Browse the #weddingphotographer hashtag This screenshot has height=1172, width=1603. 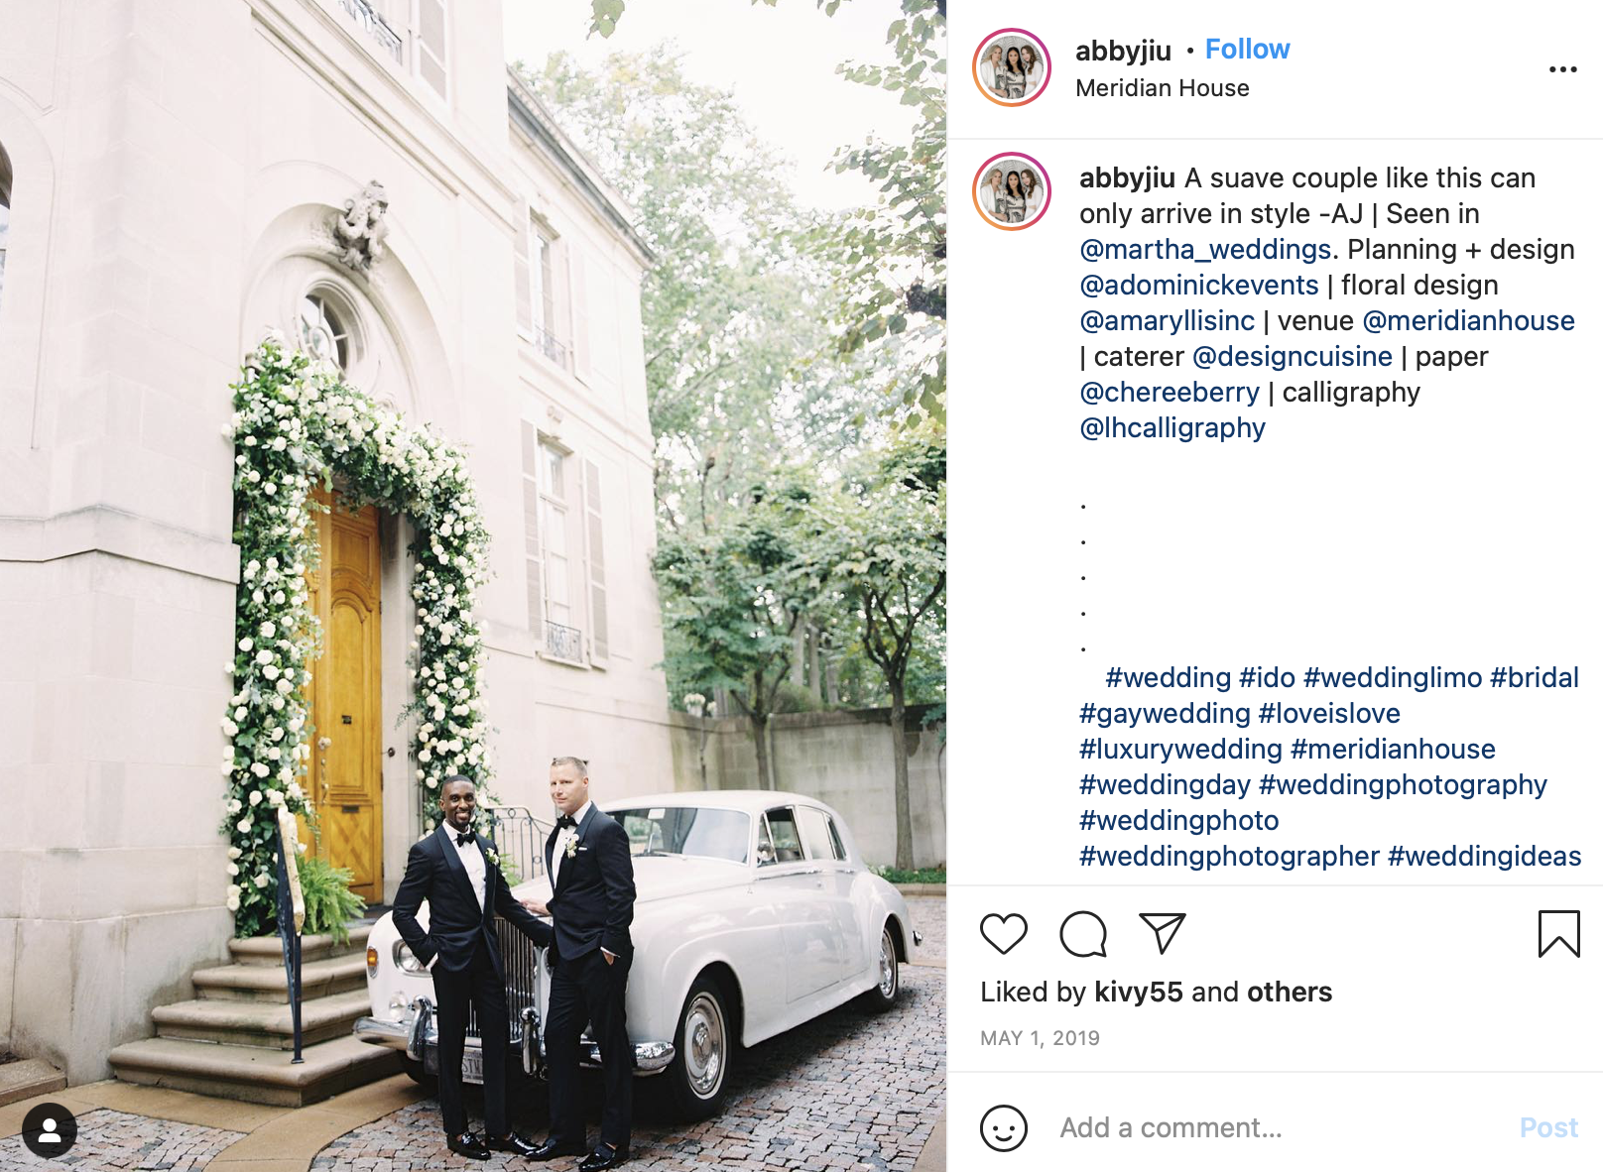(x=1229, y=856)
